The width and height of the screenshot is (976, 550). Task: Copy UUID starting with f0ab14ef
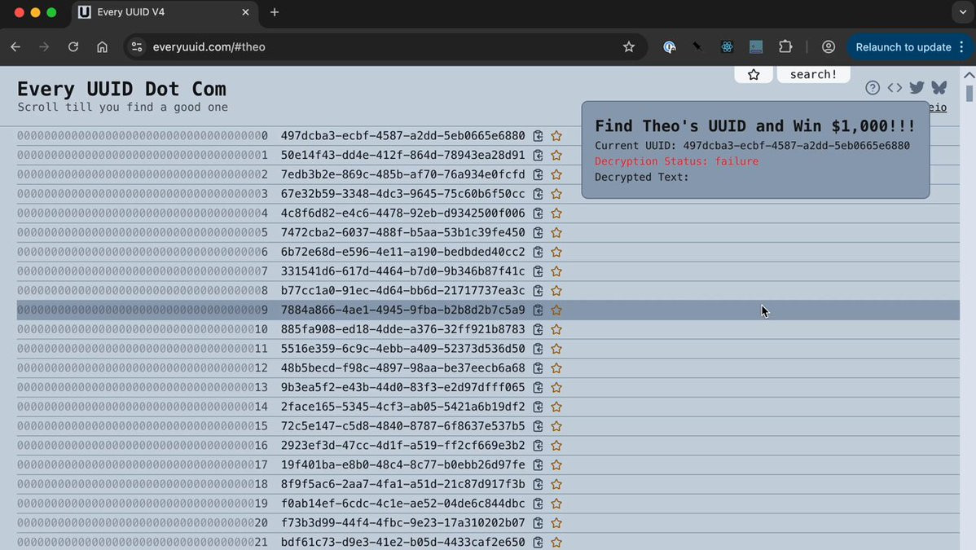pos(538,504)
